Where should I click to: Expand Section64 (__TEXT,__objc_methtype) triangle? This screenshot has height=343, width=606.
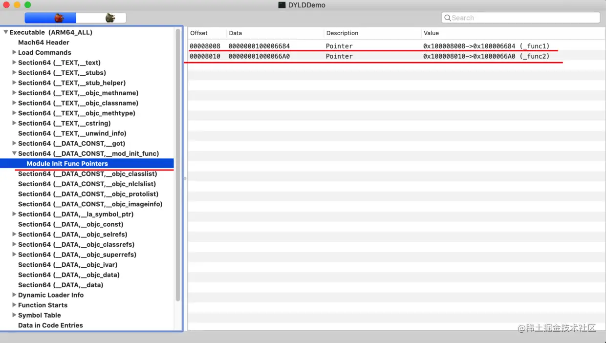pyautogui.click(x=14, y=113)
